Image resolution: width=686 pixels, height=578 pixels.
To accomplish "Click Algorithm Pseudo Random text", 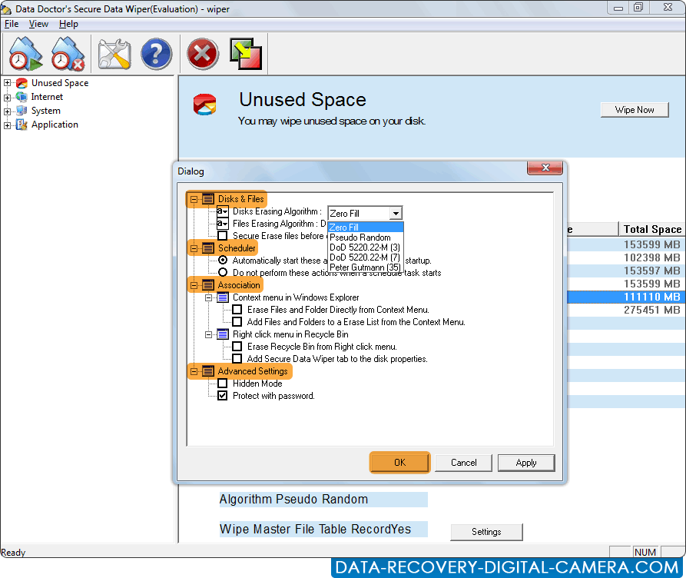I will 293,500.
